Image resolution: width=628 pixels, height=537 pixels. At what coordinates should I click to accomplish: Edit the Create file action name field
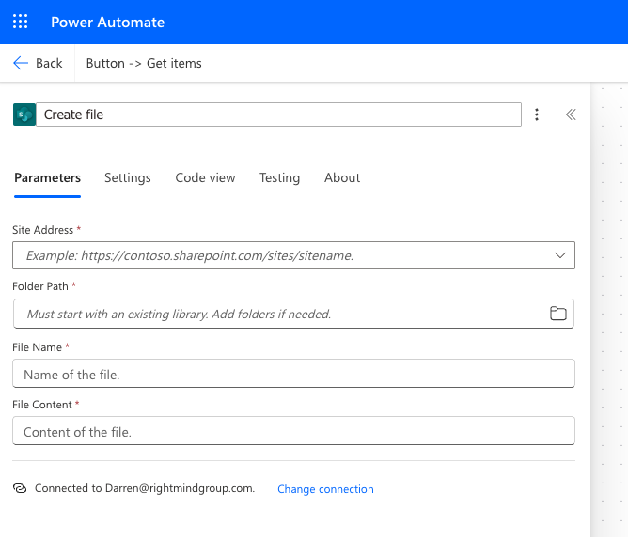[x=279, y=115]
